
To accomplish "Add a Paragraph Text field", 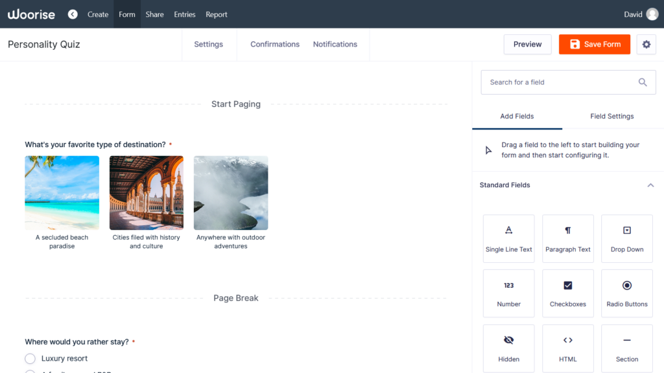I will point(567,238).
